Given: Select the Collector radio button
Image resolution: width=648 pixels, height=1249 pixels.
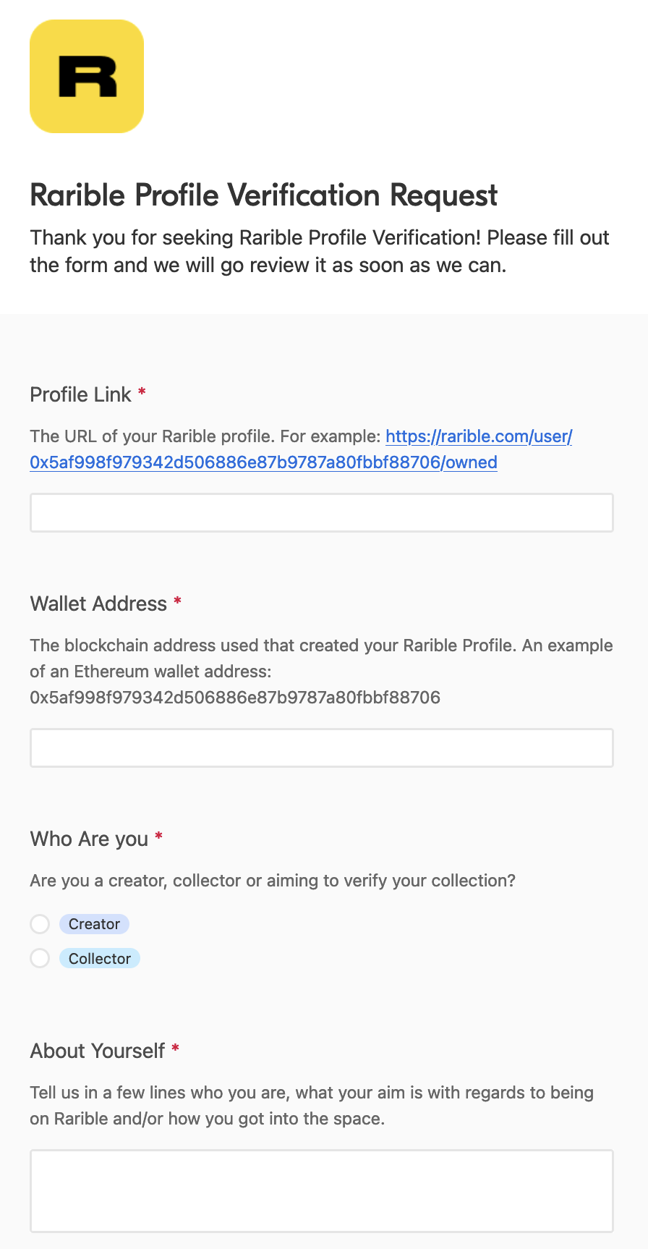Looking at the screenshot, I should click(40, 958).
